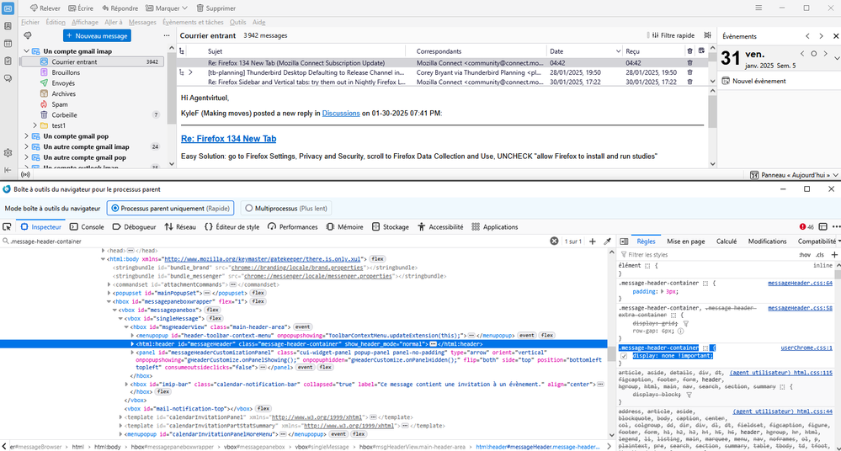Image resolution: width=841 pixels, height=451 pixels.
Task: Open Thunderbird settings gear icon
Action: click(8, 153)
